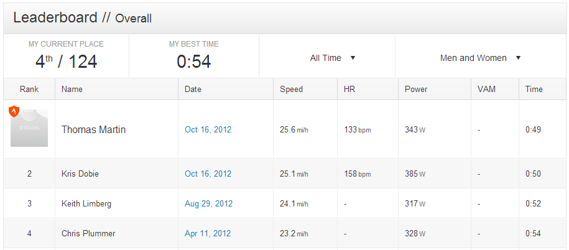Select Thomas Martin's name
569x250 pixels.
click(x=93, y=130)
